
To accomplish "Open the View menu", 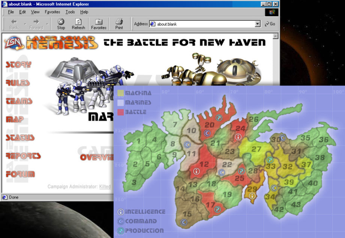I will pos(35,12).
